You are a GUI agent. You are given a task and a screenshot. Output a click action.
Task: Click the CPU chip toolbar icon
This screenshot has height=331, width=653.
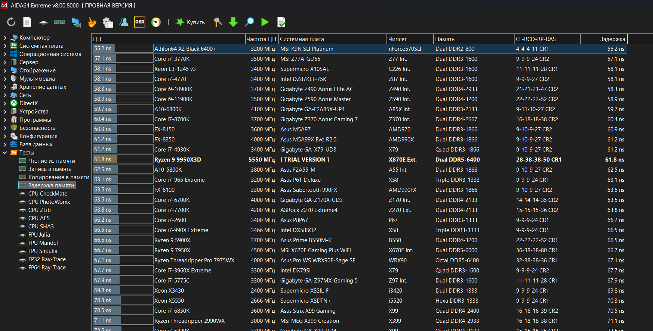[x=43, y=22]
